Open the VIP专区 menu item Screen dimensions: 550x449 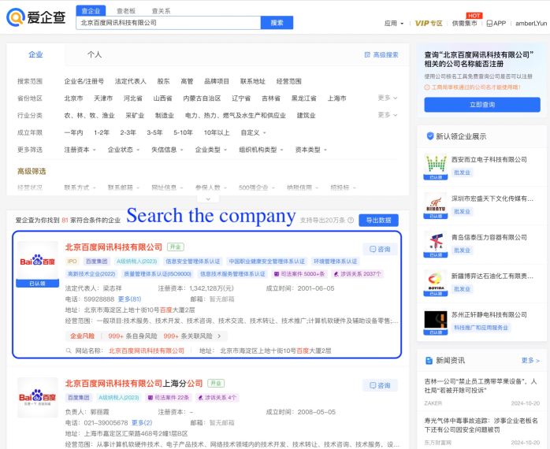429,24
